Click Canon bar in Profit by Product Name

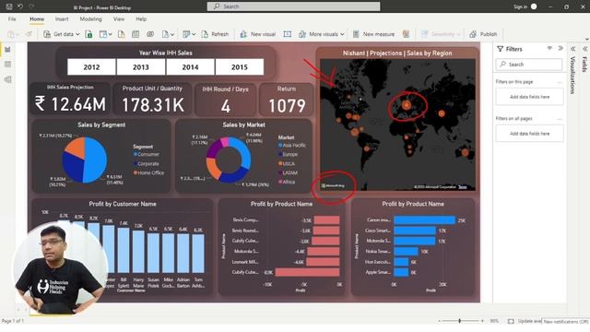click(424, 220)
